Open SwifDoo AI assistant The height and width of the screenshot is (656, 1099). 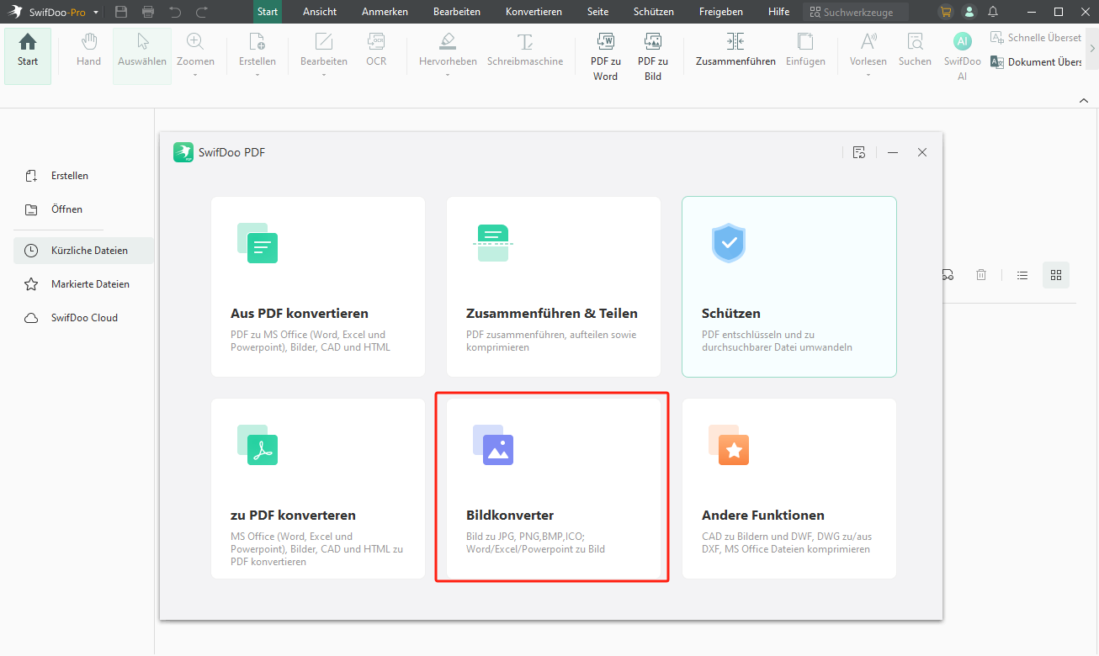pos(962,56)
